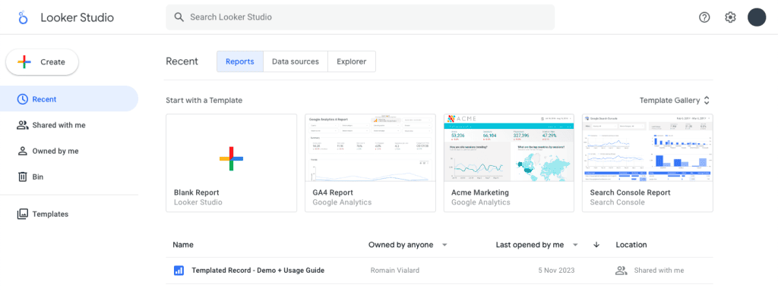This screenshot has height=291, width=778.
Task: Select Owned by me in the sidebar
Action: (69, 151)
